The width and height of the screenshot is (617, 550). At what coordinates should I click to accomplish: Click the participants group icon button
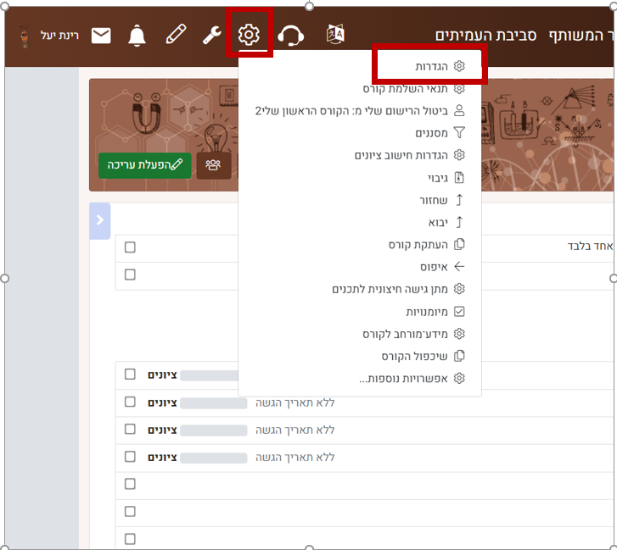pyautogui.click(x=213, y=165)
